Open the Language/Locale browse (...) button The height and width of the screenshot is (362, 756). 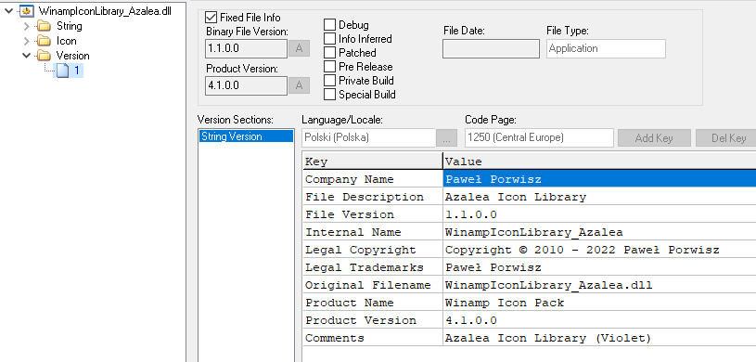446,138
